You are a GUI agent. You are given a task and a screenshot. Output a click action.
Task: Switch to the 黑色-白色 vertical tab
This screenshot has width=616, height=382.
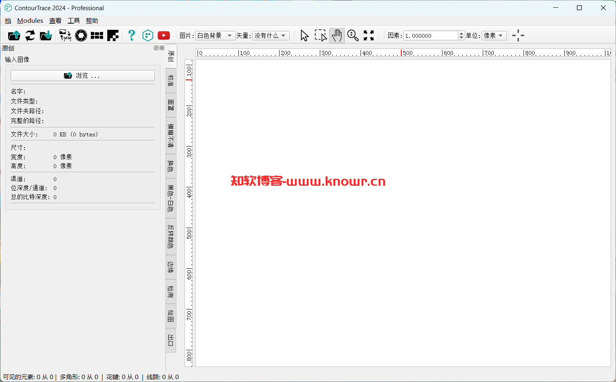[171, 198]
